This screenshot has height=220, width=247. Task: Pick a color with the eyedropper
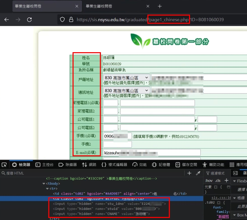198,173
